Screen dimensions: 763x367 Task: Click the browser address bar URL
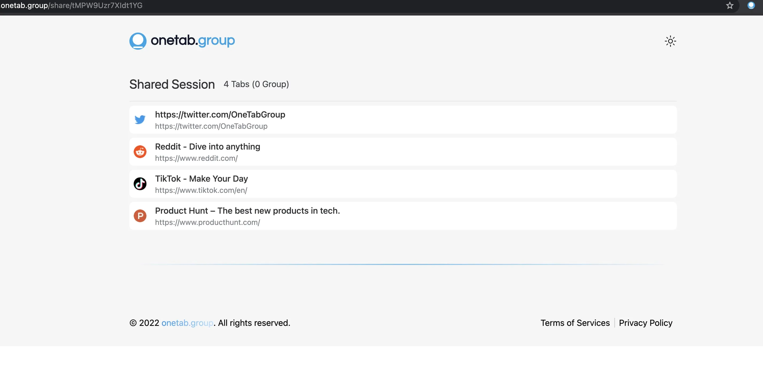click(71, 5)
